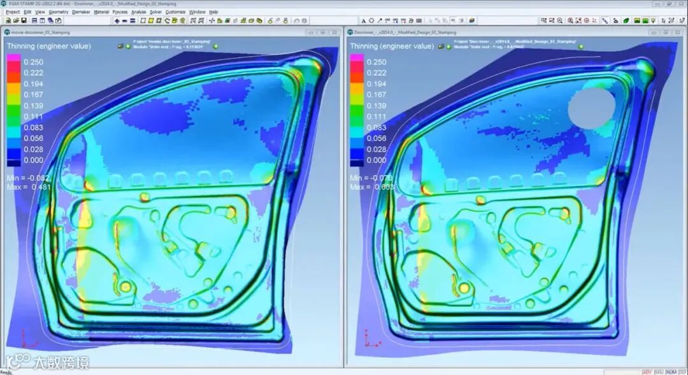Select dark blue bottom swatch in left legend
This screenshot has height=375, width=688.
coord(13,163)
